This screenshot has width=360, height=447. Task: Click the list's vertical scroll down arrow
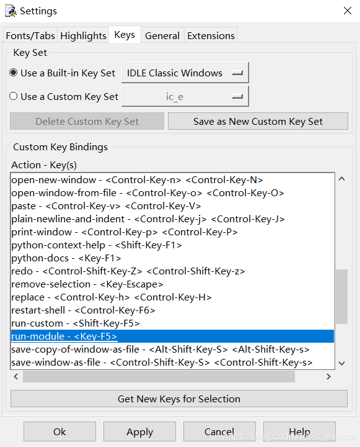coord(342,363)
